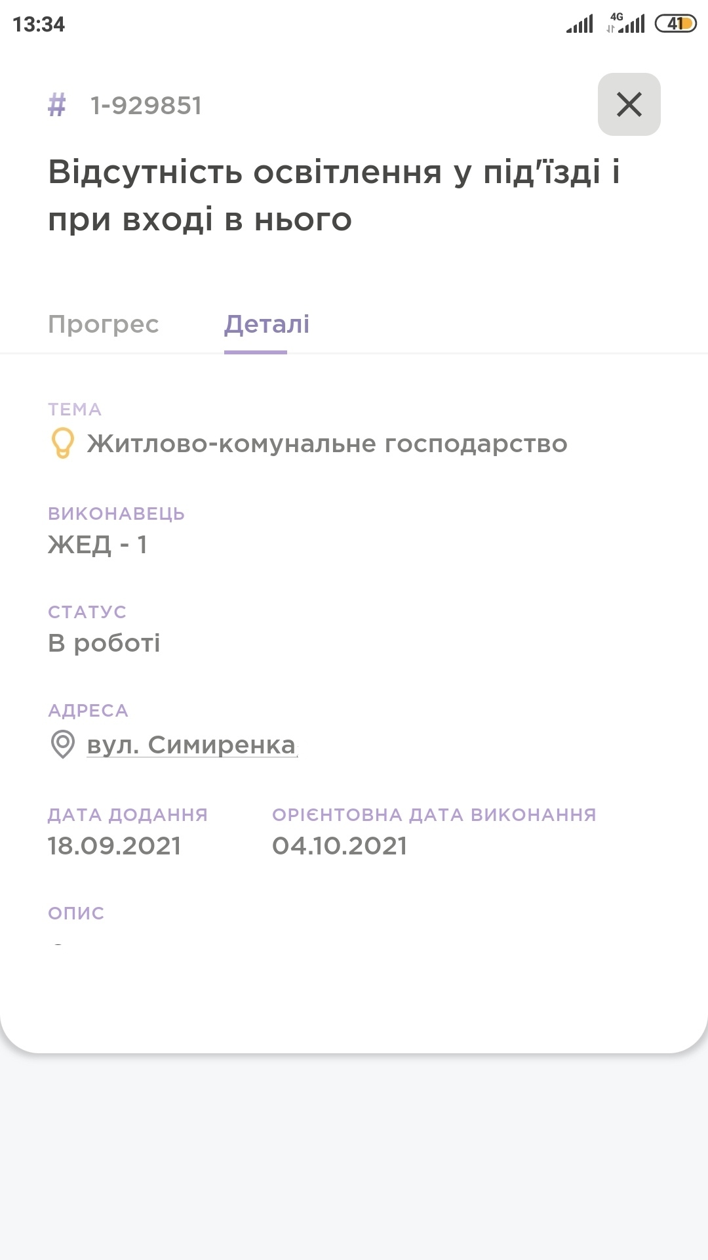Tap request number 1-929851
This screenshot has height=1260, width=708.
pyautogui.click(x=146, y=106)
